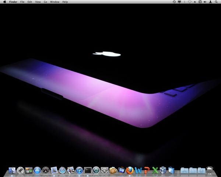The height and width of the screenshot is (177, 221).
Task: Open the Wi-Fi status menu
Action: pos(190,2)
